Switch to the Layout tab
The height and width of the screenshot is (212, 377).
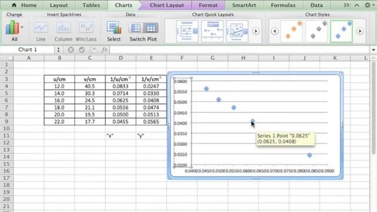[59, 5]
